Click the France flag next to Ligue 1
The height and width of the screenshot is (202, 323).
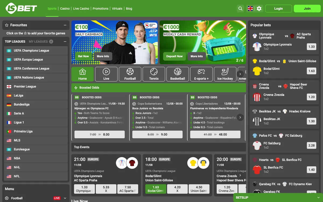[9, 122]
